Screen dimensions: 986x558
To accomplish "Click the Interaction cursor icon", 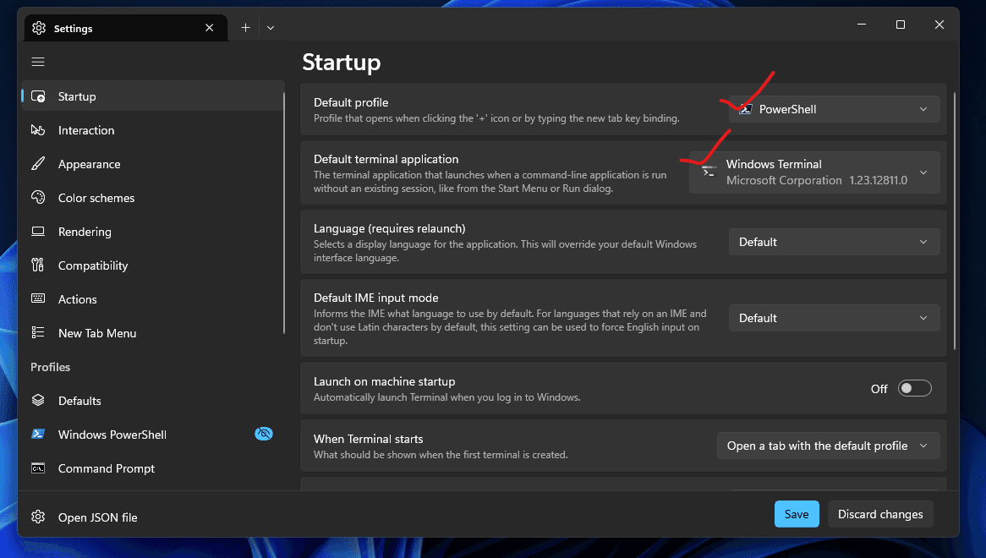I will click(38, 130).
